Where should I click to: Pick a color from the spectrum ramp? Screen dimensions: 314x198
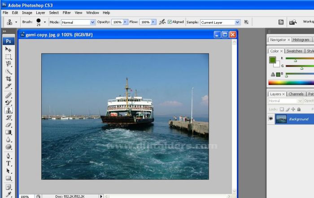(x=291, y=83)
